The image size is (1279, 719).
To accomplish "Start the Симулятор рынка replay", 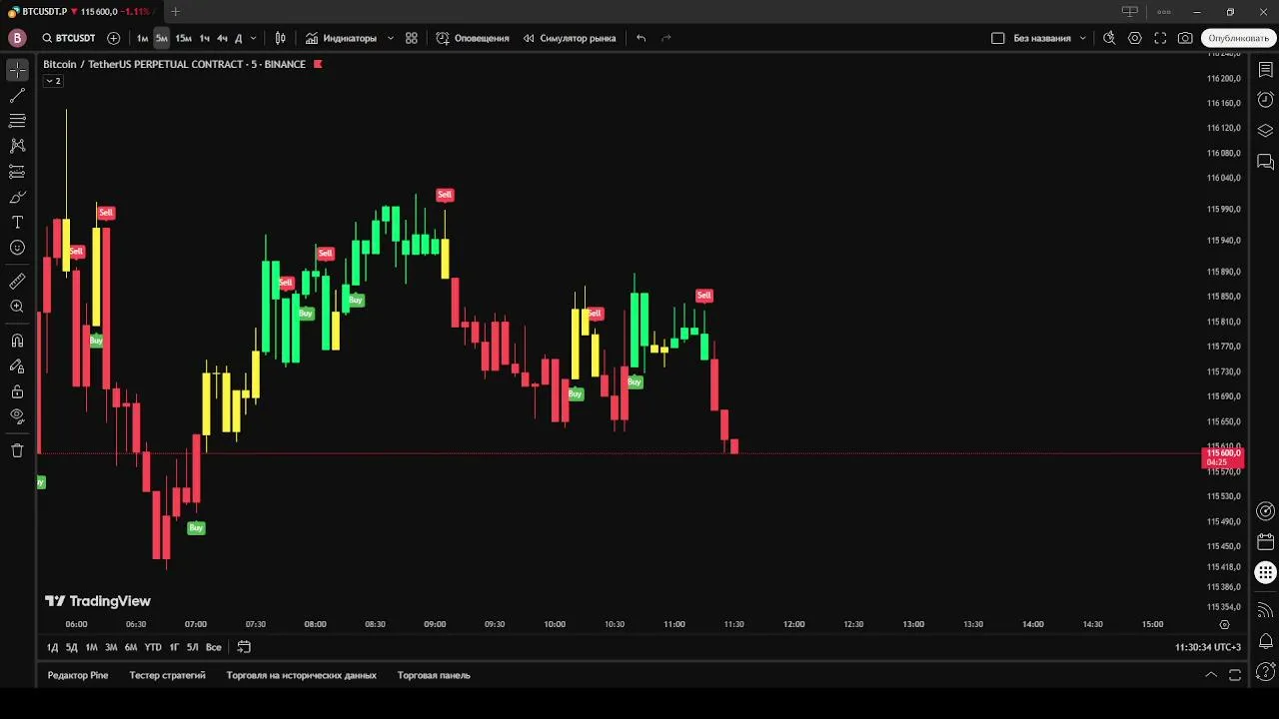I will [570, 38].
